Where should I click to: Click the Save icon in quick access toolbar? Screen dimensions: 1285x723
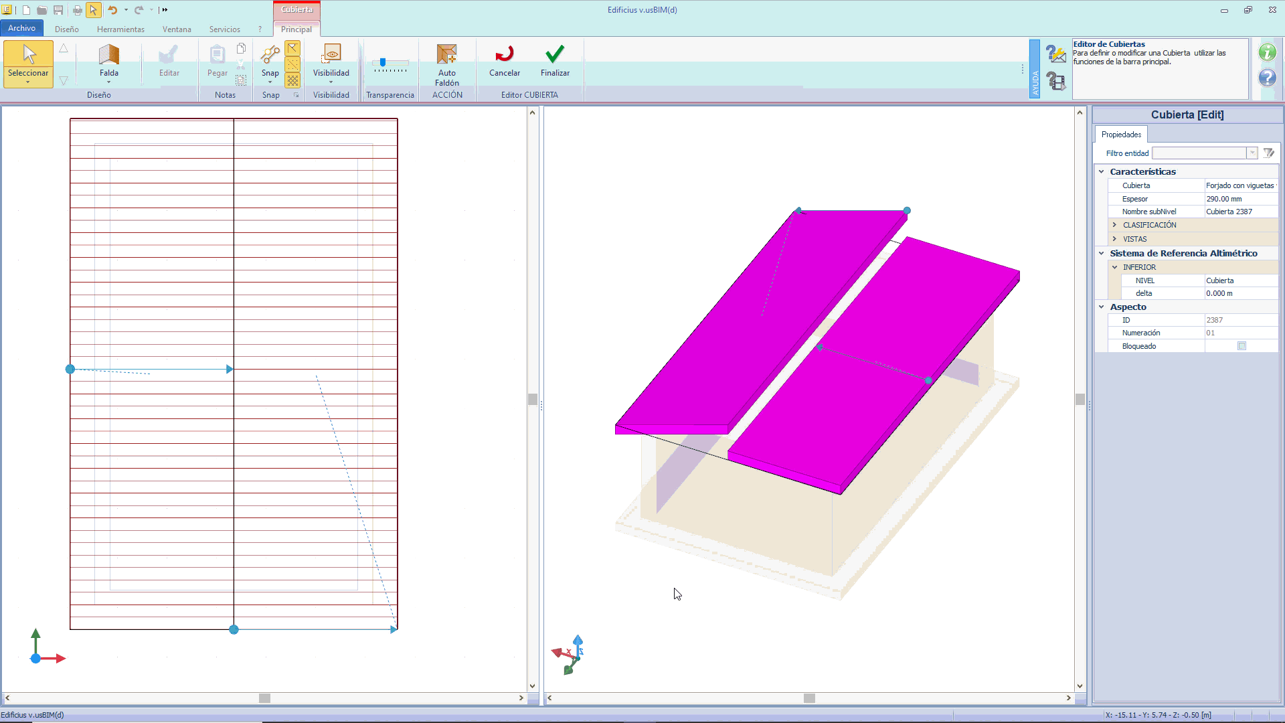pyautogui.click(x=58, y=10)
